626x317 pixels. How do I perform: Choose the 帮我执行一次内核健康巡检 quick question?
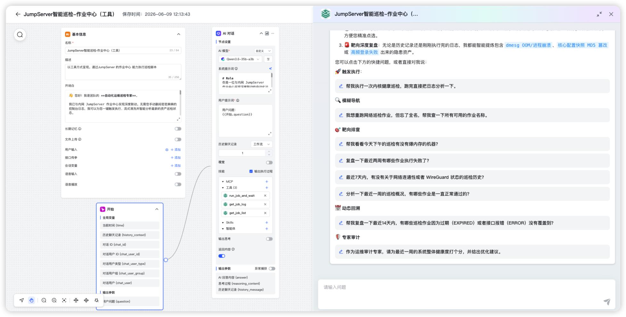coord(472,86)
